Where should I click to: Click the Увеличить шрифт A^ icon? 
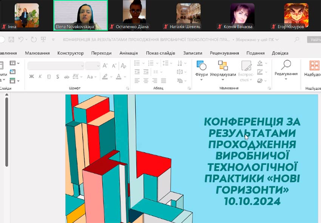(105, 65)
